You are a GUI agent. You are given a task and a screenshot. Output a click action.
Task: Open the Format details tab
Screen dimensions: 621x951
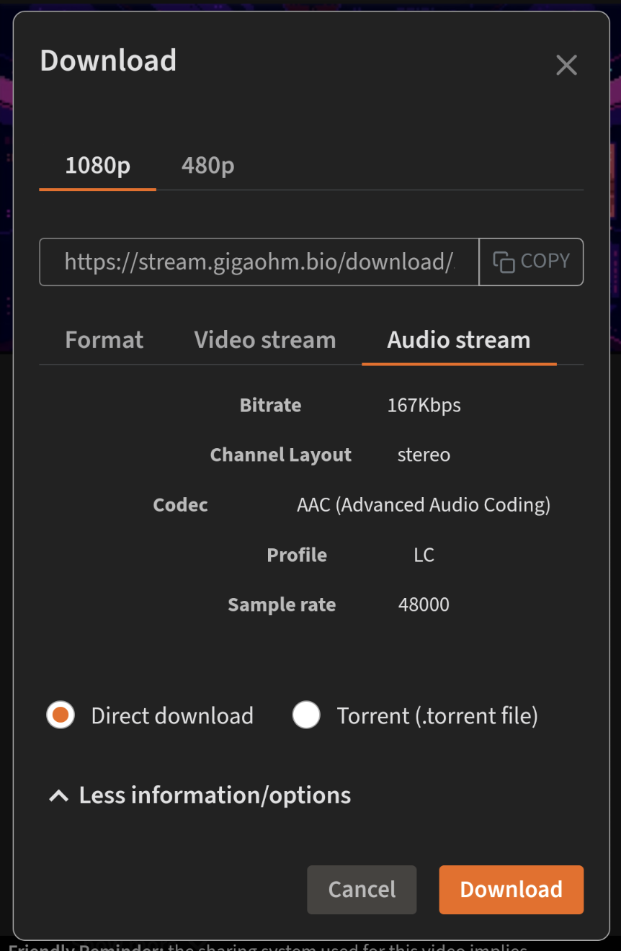[104, 340]
